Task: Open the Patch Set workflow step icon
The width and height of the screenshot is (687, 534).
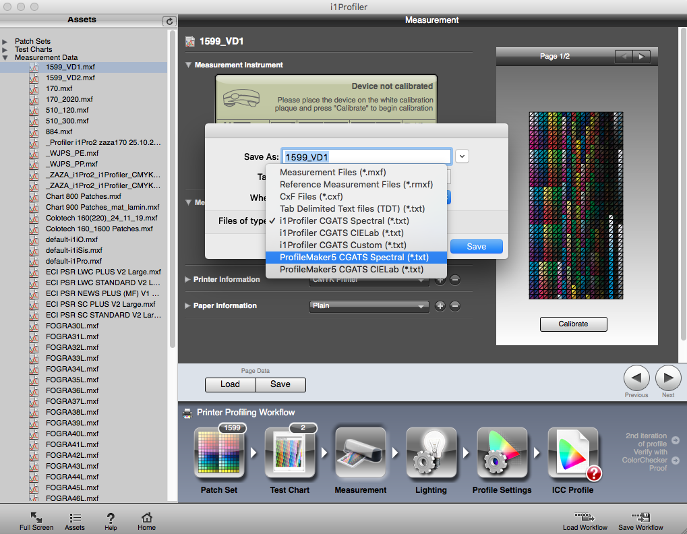Action: [x=219, y=452]
